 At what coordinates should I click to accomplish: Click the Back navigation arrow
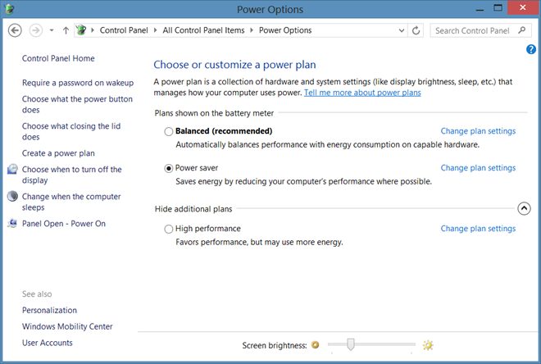point(14,30)
